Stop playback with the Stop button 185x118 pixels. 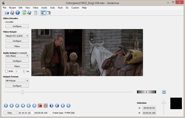tap(11, 106)
